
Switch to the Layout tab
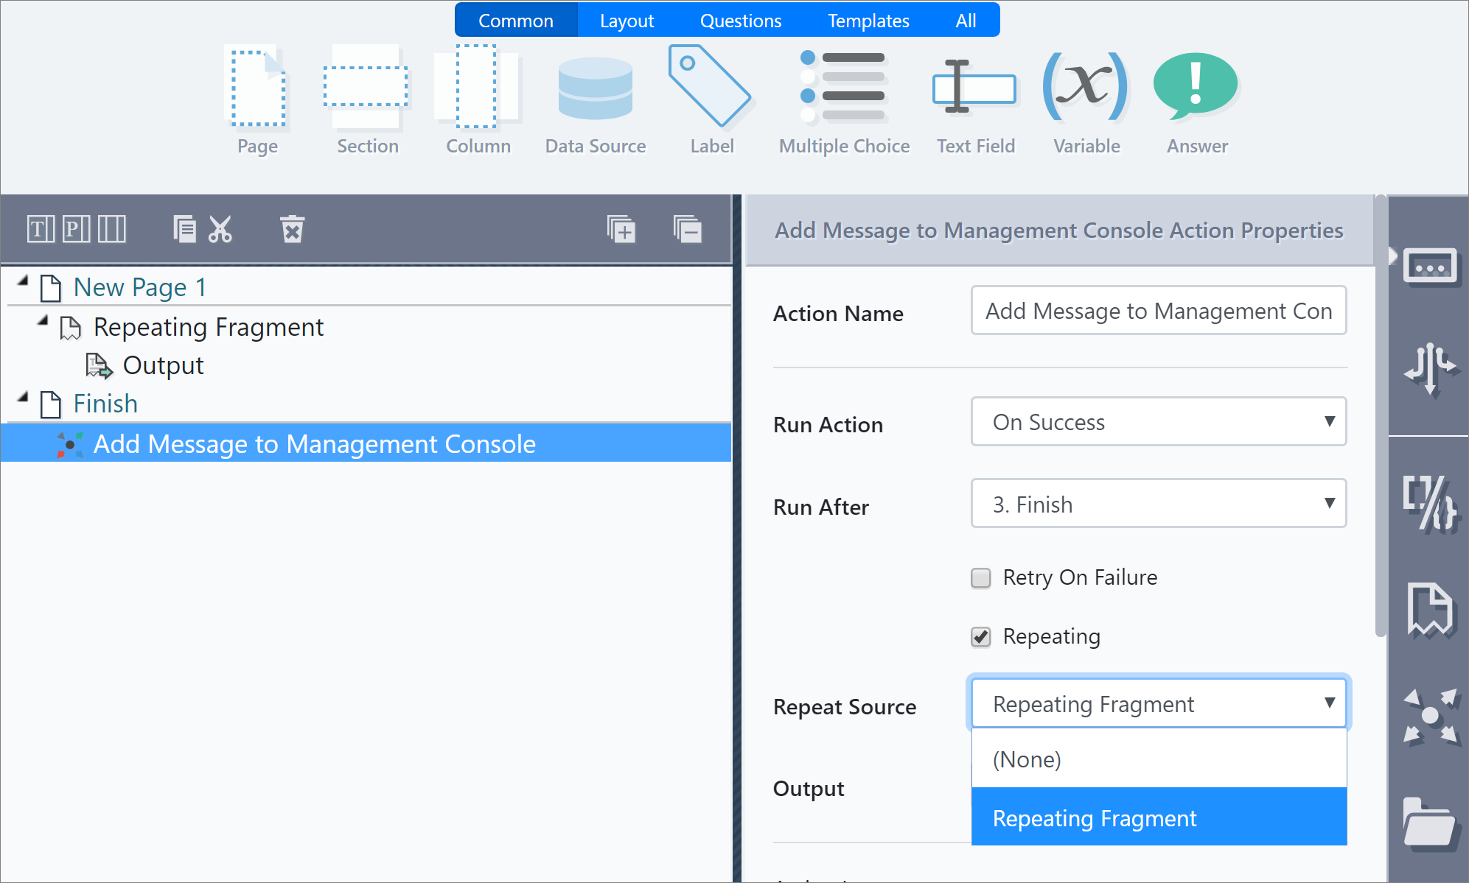(627, 21)
